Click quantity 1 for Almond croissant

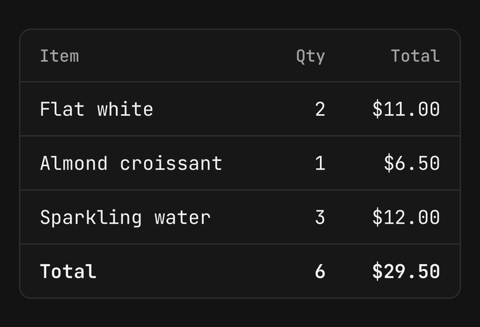pyautogui.click(x=320, y=163)
